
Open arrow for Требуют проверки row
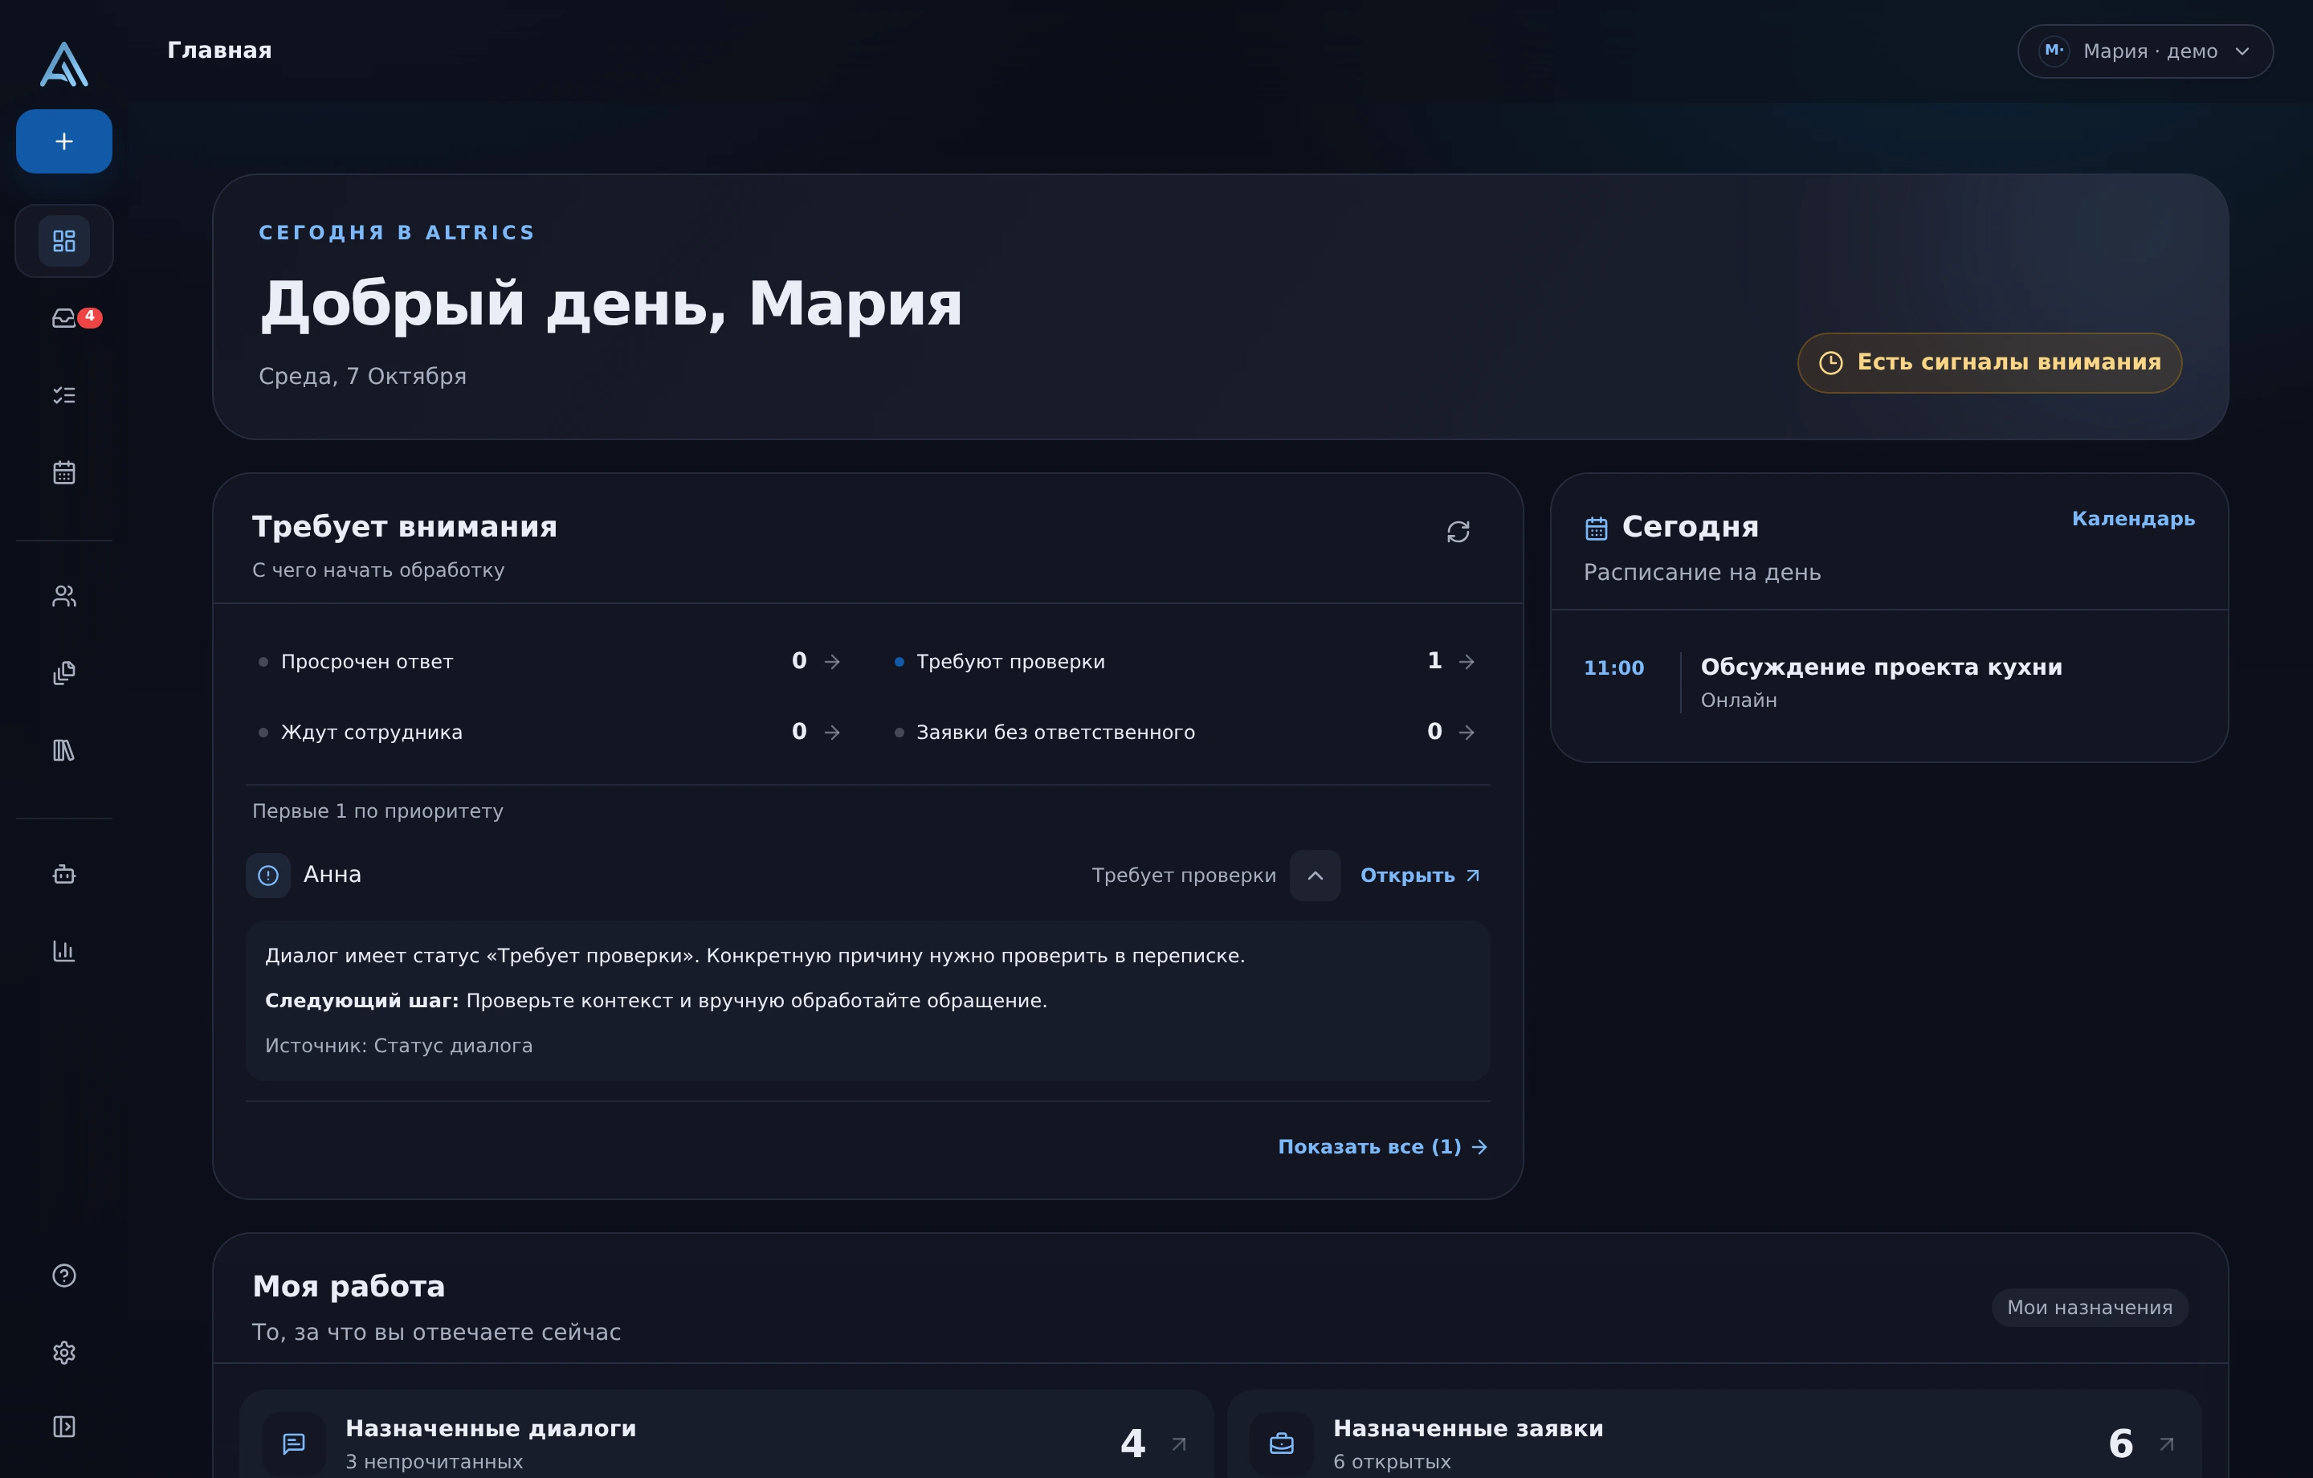click(x=1467, y=661)
